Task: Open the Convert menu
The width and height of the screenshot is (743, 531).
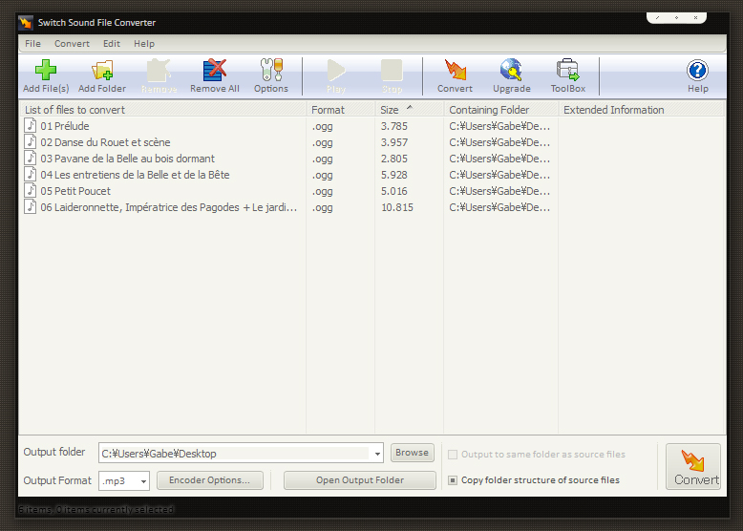Action: (x=72, y=44)
